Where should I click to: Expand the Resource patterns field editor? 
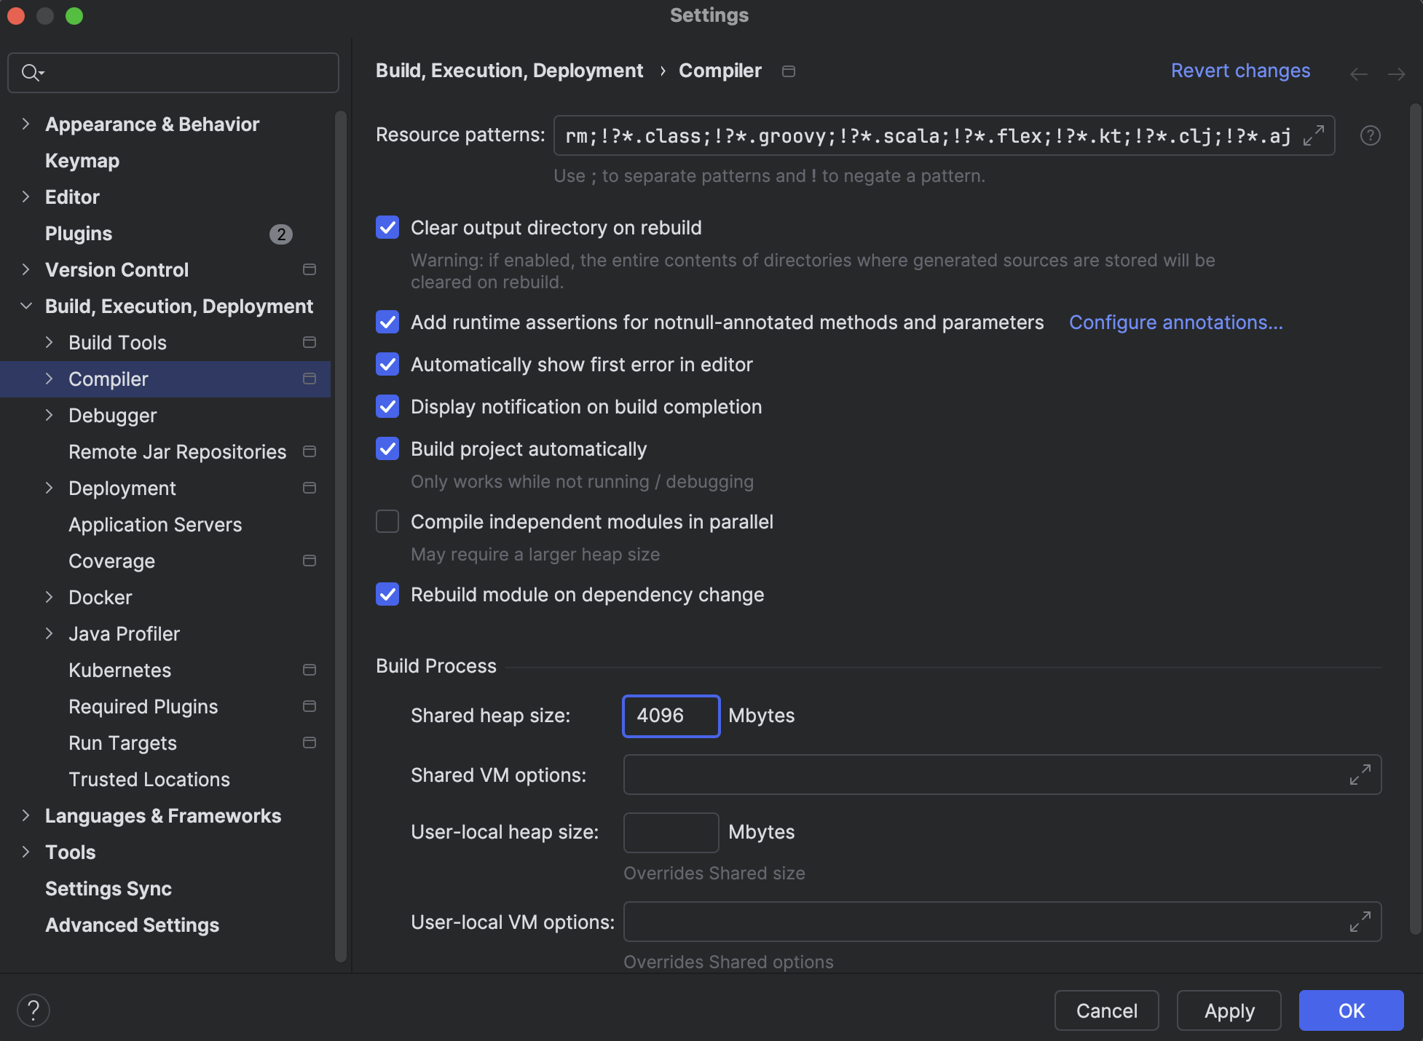coord(1313,135)
